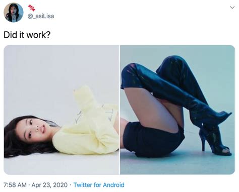This screenshot has height=192, width=239.
Task: Click the 7:58 AM timestamp
Action: (x=15, y=185)
